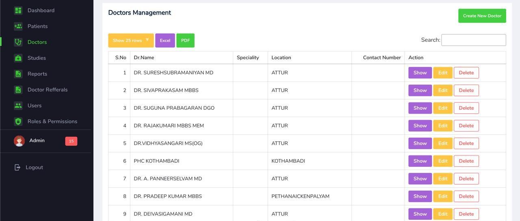Click the Patients add-person icon
This screenshot has height=221, width=520.
pos(18,26)
